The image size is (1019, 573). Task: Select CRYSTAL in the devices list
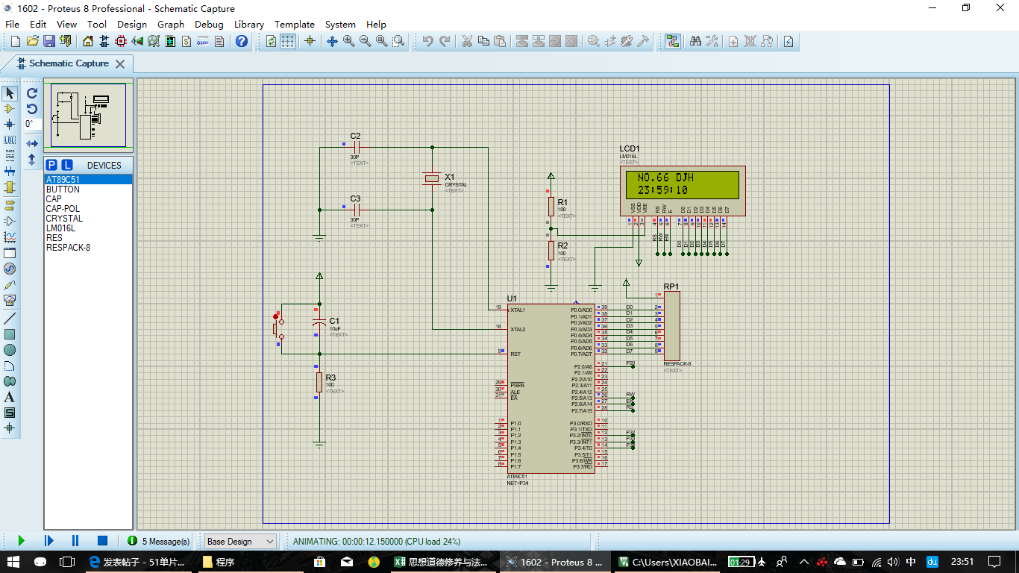click(88, 219)
